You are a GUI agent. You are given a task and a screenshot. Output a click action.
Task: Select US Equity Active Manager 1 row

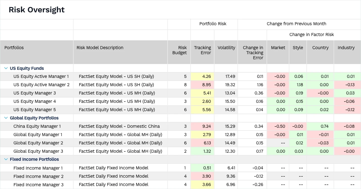42,76
